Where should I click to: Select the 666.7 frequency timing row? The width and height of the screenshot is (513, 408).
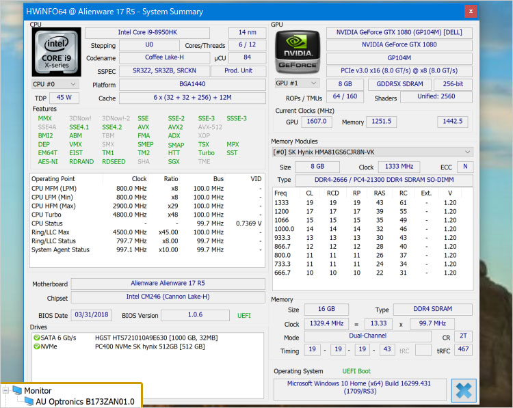[373, 273]
